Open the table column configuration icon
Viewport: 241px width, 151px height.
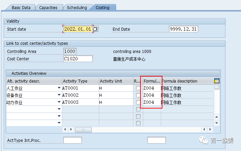[217, 81]
